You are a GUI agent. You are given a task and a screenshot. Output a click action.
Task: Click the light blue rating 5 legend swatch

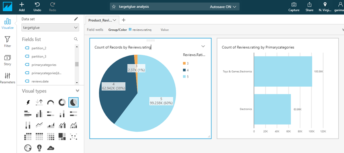point(184,77)
